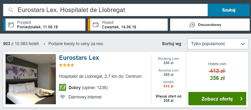The height and width of the screenshot is (110, 251).
Task: Open the Tylko popularność sort dropdown
Action: click(218, 44)
